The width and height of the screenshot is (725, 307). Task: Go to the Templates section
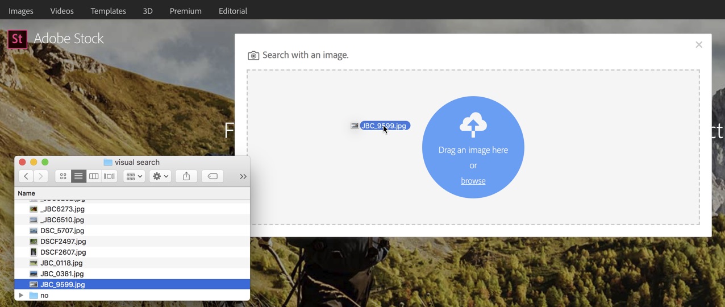click(x=108, y=11)
